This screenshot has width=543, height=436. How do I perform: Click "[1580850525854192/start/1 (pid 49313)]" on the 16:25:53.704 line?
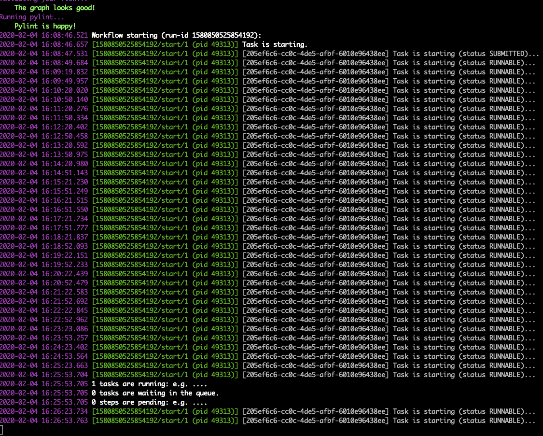click(x=165, y=375)
